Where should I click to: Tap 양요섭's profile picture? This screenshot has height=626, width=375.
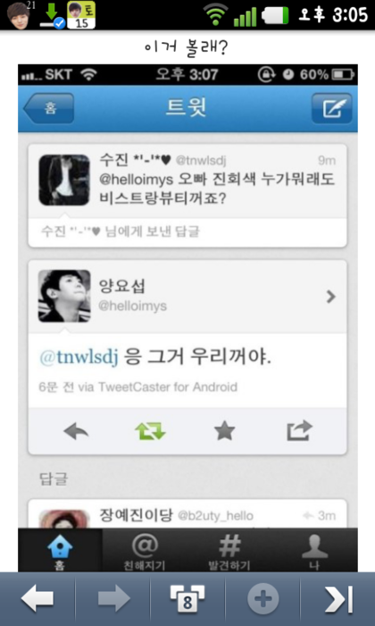[x=64, y=296]
